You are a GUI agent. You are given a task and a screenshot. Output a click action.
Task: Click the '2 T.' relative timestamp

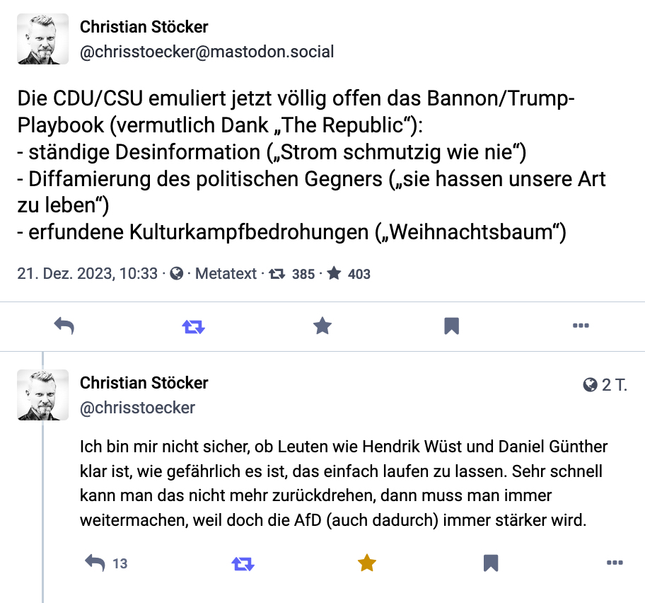point(614,385)
